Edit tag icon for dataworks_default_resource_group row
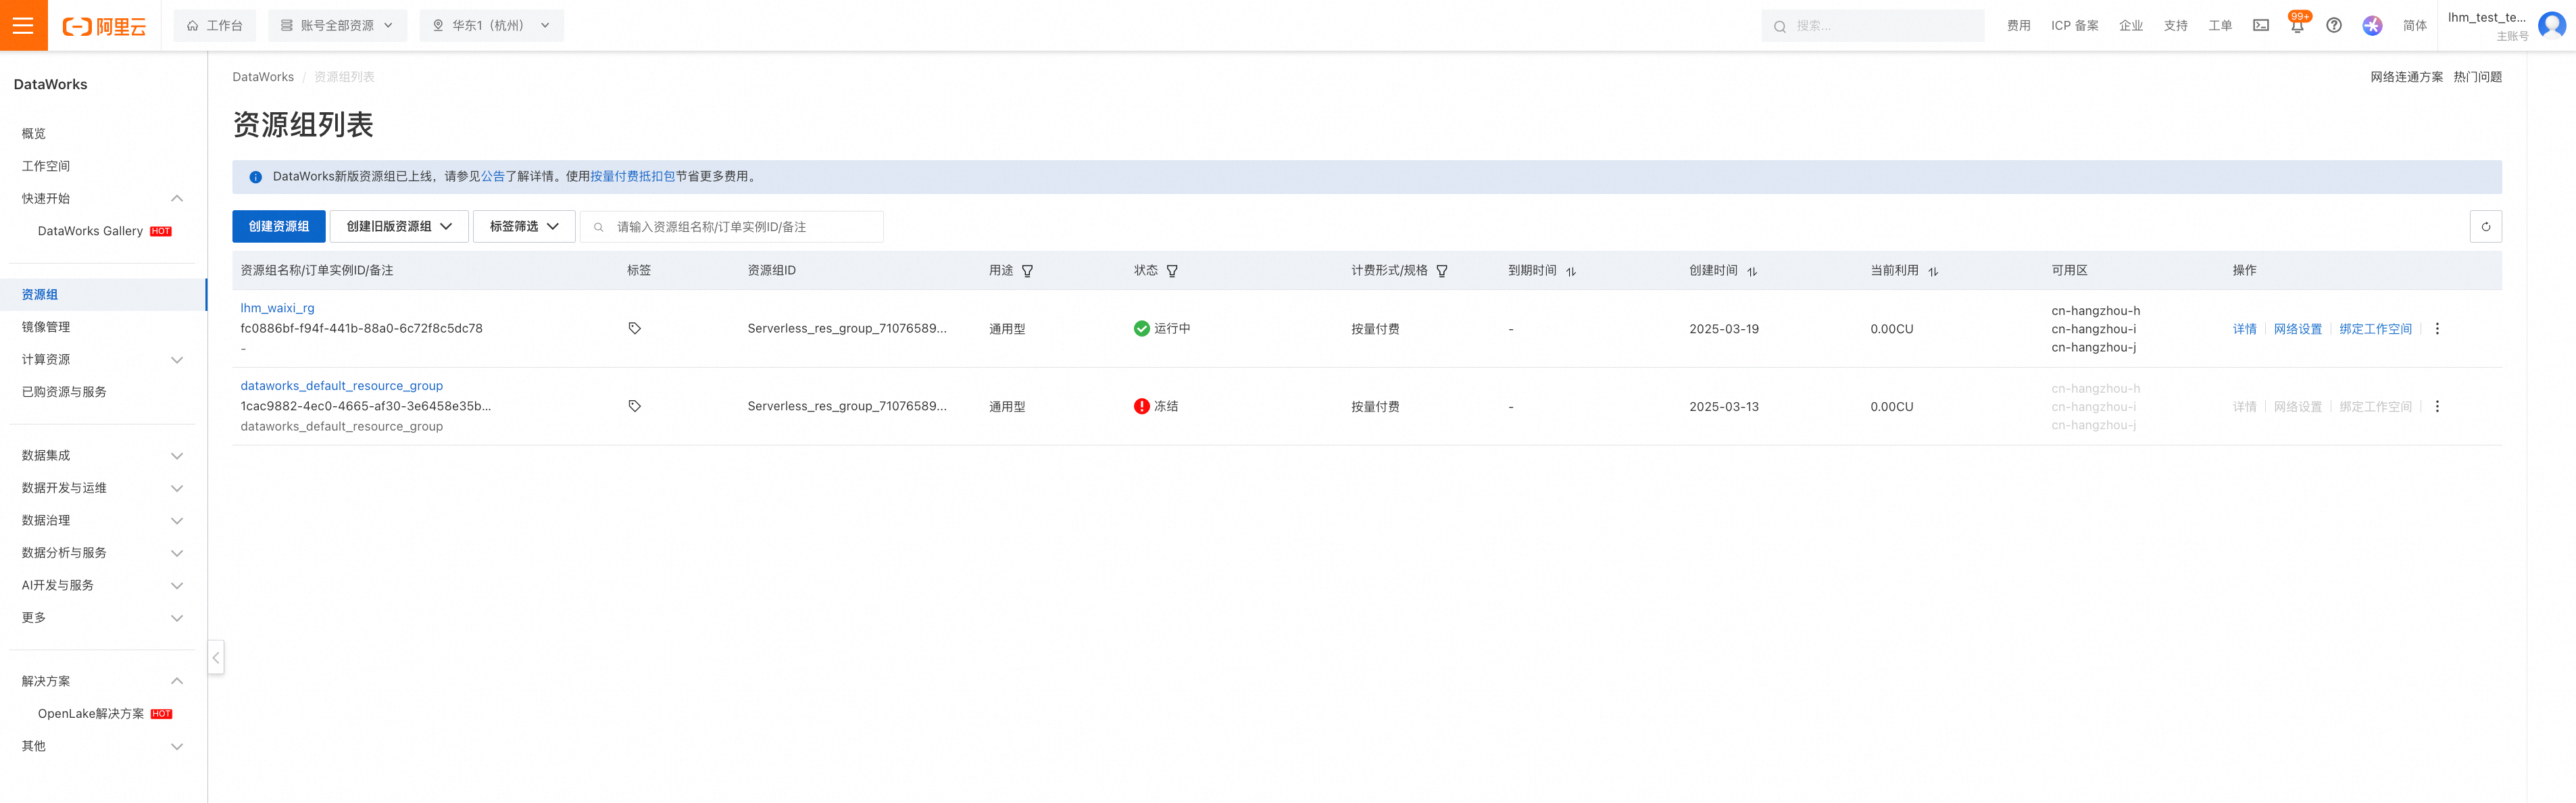The image size is (2576, 803). (634, 406)
